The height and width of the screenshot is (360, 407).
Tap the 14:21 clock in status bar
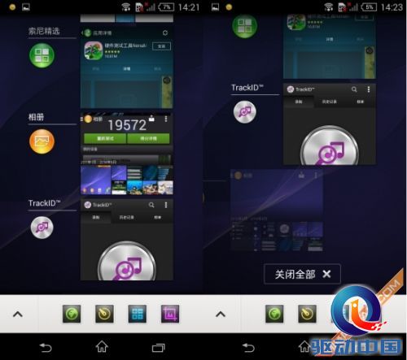point(189,7)
